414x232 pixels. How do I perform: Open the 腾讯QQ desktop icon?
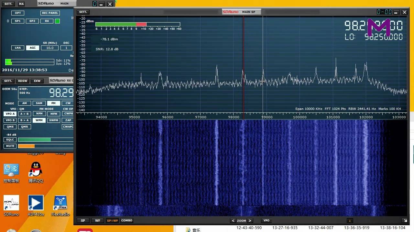click(x=36, y=172)
